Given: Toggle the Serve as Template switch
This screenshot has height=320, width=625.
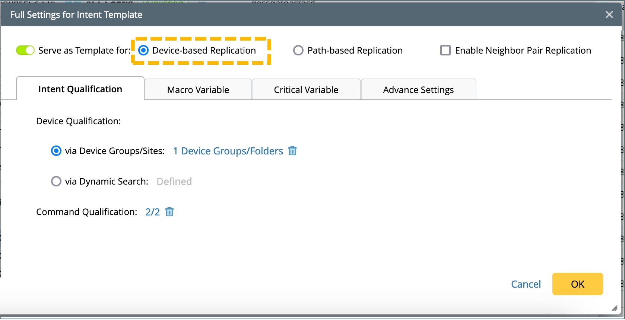Looking at the screenshot, I should point(25,50).
